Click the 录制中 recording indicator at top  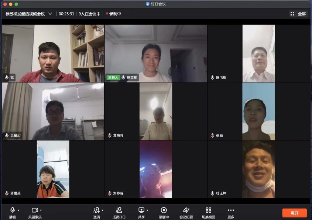coord(114,14)
